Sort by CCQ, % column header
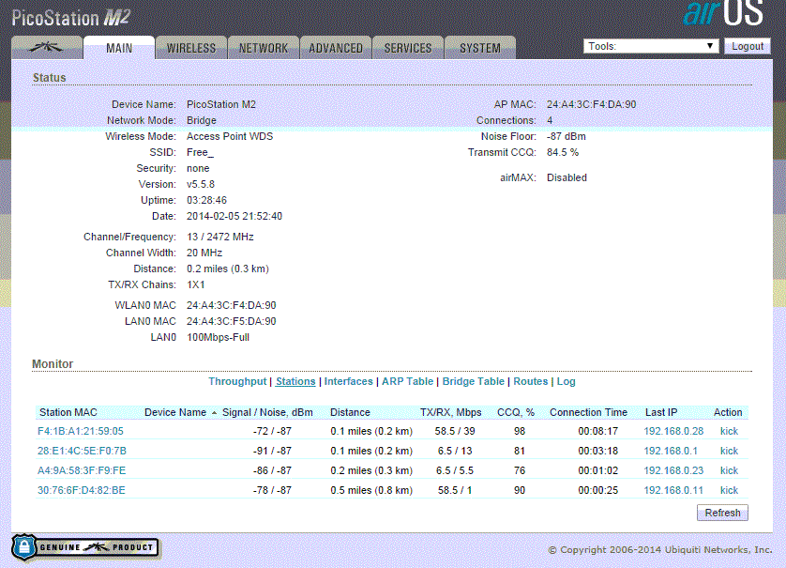The height and width of the screenshot is (568, 786). [516, 412]
